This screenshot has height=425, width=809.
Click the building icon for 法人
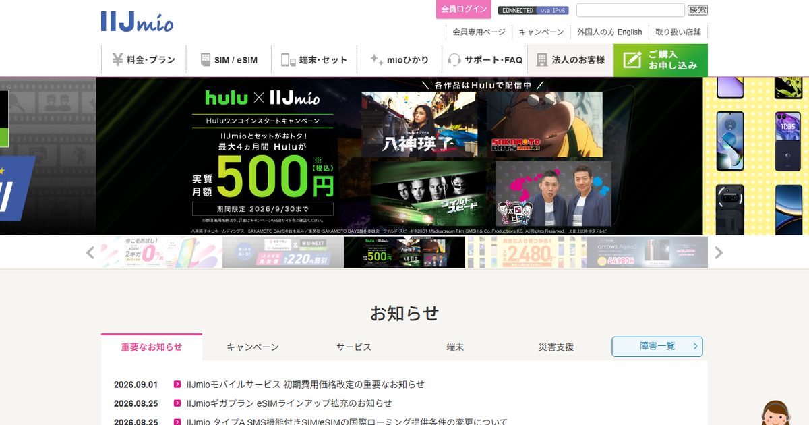[542, 60]
